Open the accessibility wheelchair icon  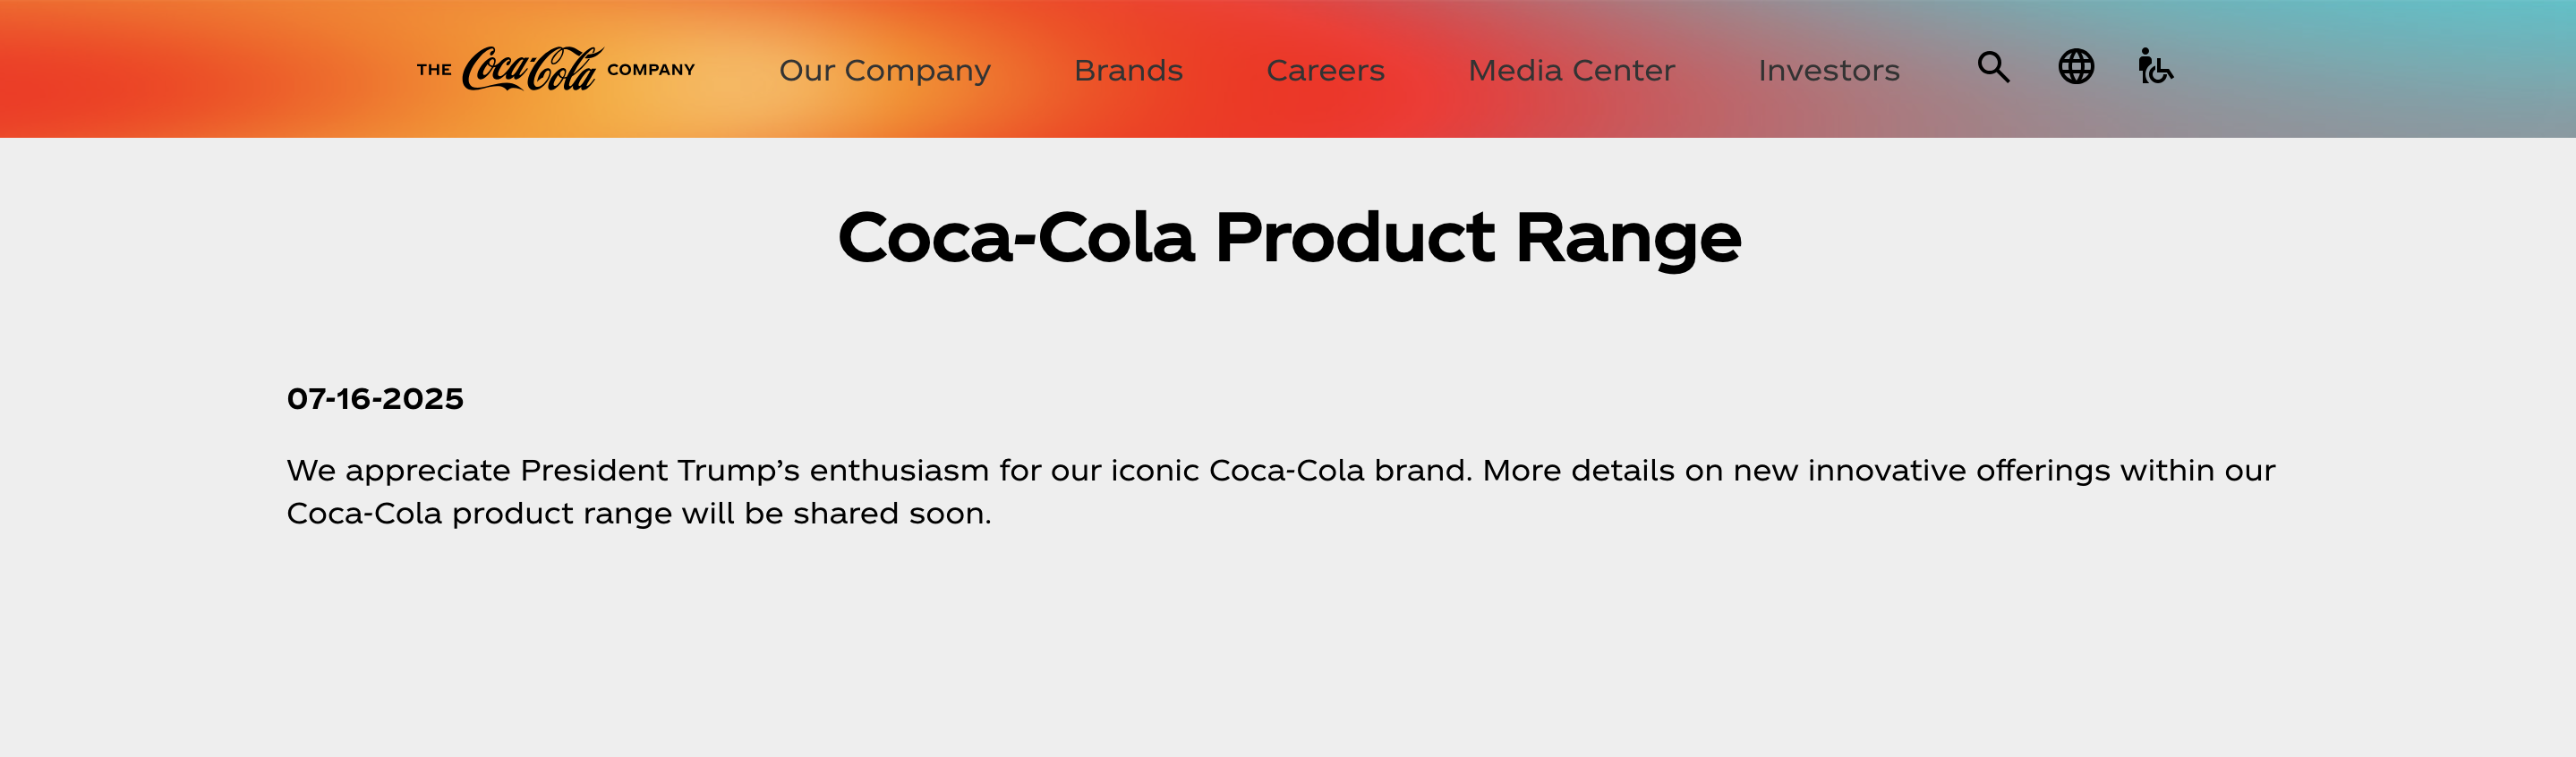point(2156,66)
